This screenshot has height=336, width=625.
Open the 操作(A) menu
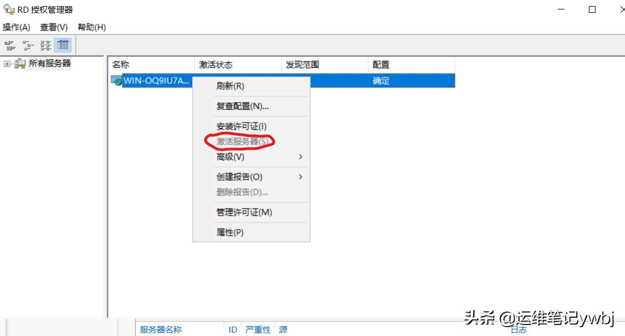pyautogui.click(x=16, y=27)
